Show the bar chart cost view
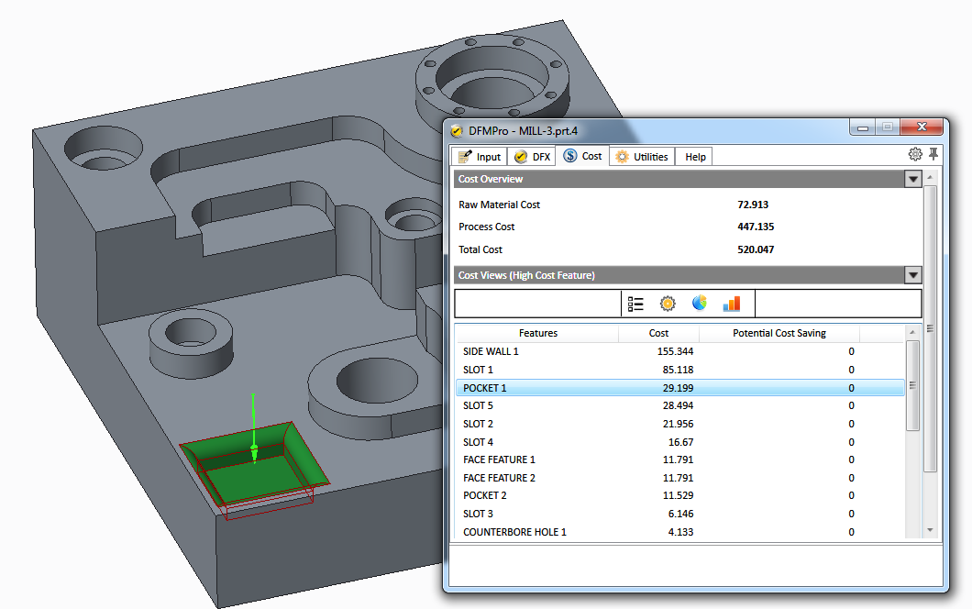This screenshot has height=609, width=972. [x=732, y=304]
